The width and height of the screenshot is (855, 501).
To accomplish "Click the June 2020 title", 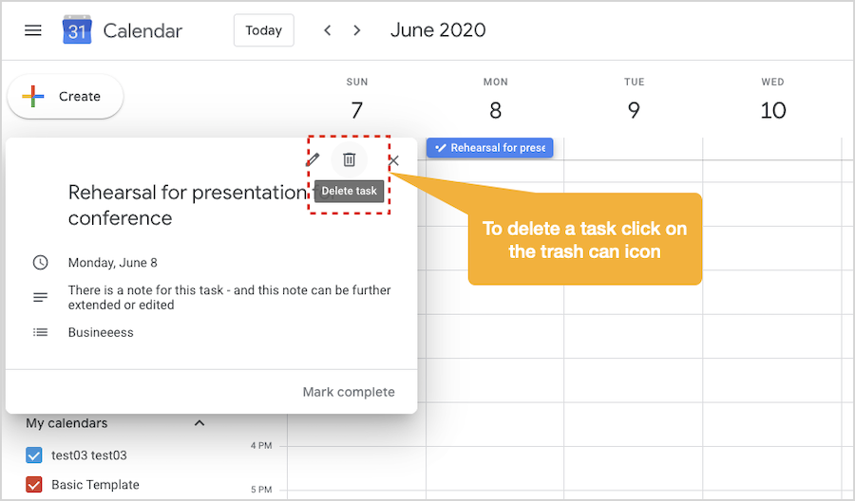I will click(438, 30).
